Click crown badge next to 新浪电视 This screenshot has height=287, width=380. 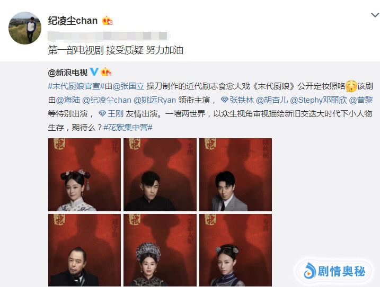pyautogui.click(x=106, y=72)
